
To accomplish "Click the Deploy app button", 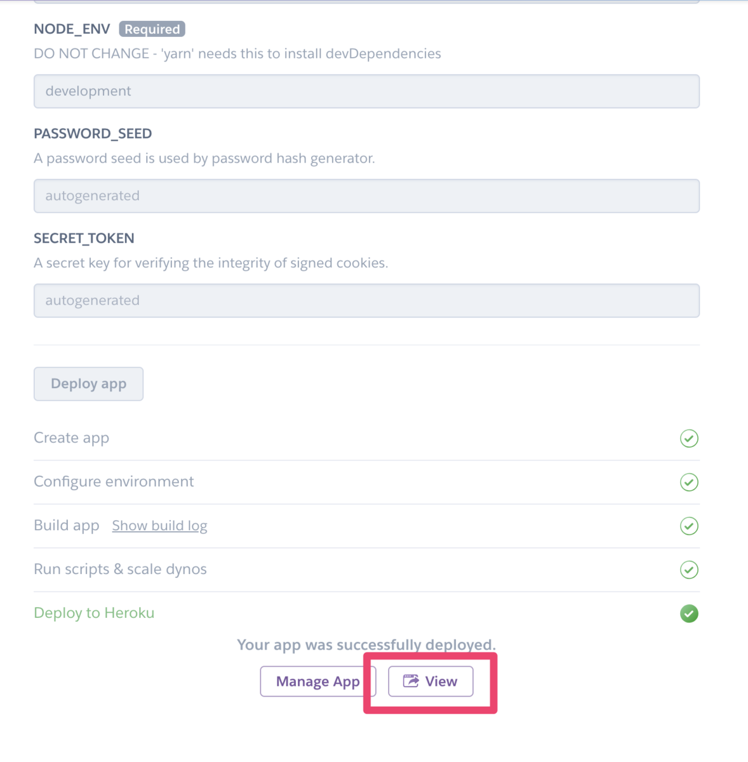I will (88, 384).
